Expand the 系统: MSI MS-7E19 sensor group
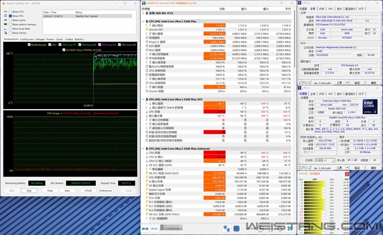The width and height of the screenshot is (383, 235). [143, 13]
